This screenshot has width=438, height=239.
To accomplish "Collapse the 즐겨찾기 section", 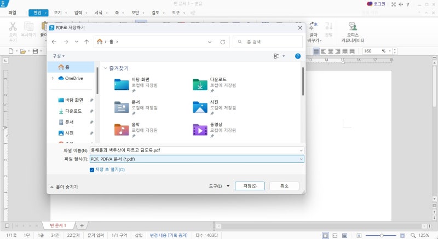I will pyautogui.click(x=106, y=68).
